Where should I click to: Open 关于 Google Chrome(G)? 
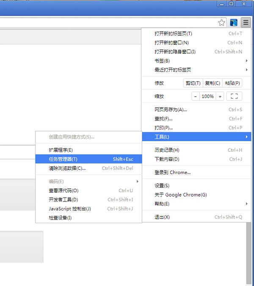tap(196, 195)
